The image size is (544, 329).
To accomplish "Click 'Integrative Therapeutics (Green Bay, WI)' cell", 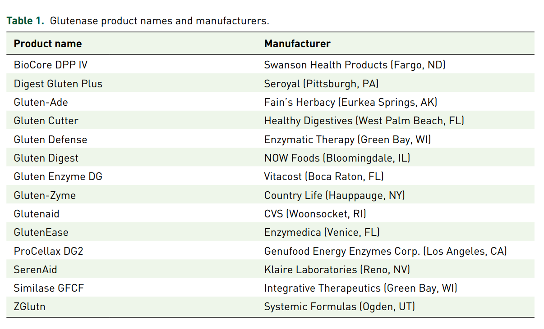I will [x=360, y=288].
